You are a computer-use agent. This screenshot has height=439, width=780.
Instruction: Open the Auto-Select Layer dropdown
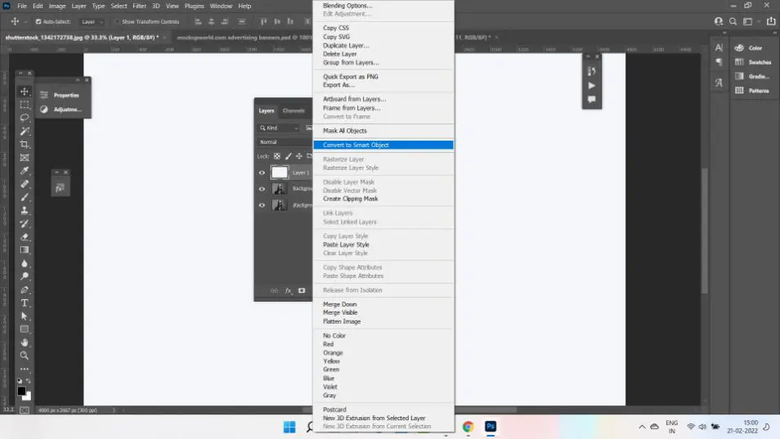click(x=92, y=21)
